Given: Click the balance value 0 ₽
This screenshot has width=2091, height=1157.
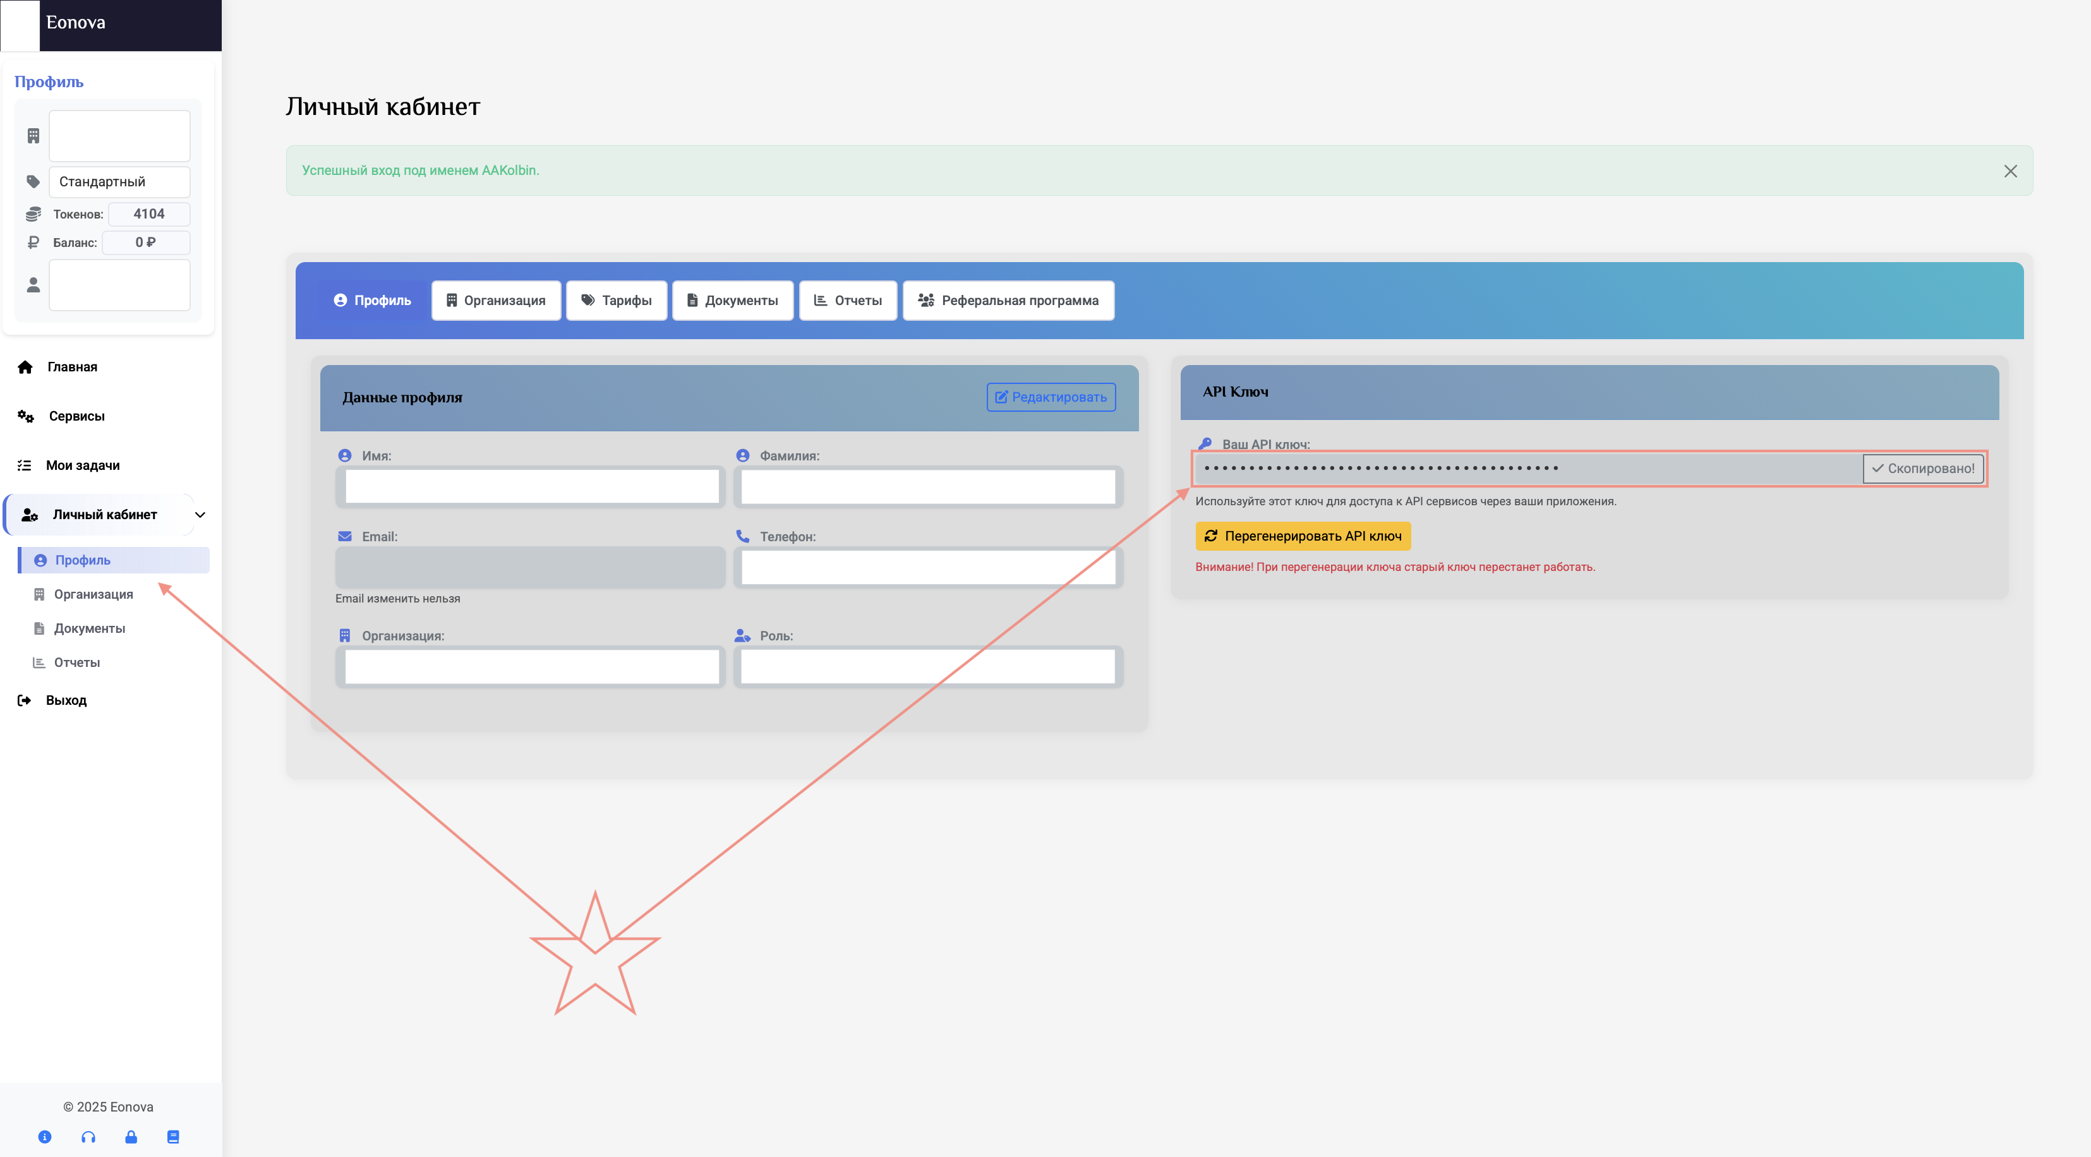Looking at the screenshot, I should 146,242.
